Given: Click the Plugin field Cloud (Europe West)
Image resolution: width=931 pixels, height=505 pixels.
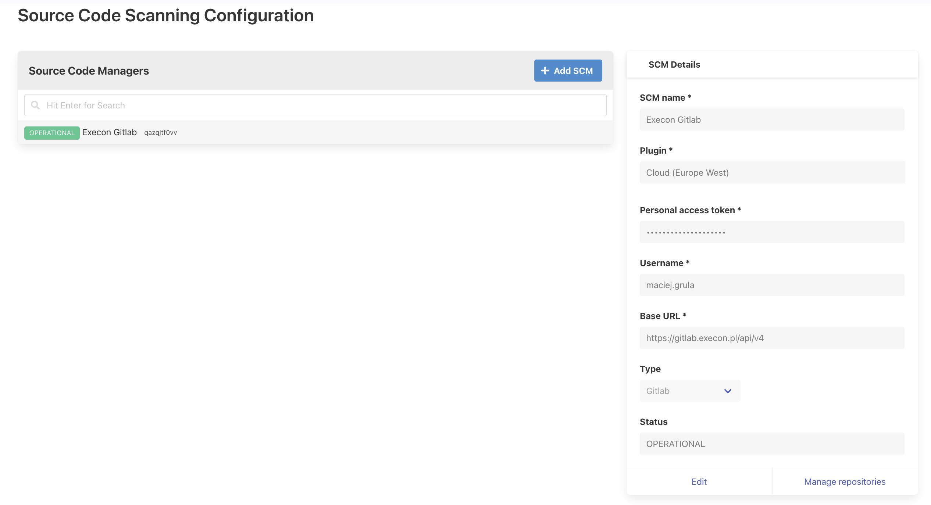Looking at the screenshot, I should click(772, 173).
